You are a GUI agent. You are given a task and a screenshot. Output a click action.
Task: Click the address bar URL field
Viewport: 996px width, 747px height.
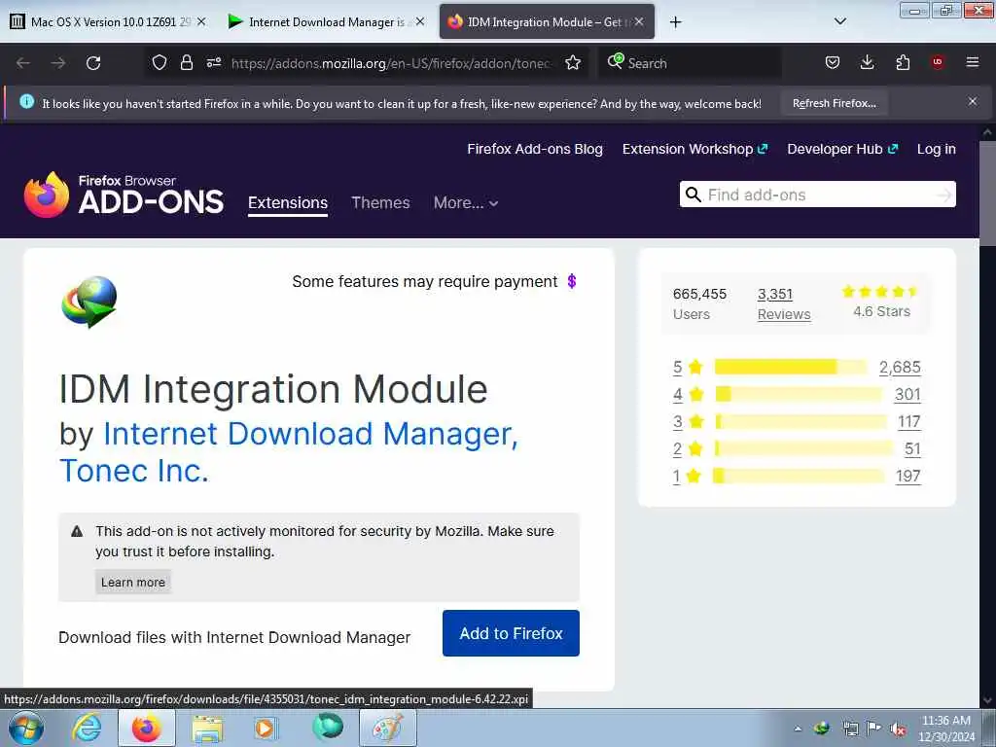(391, 63)
